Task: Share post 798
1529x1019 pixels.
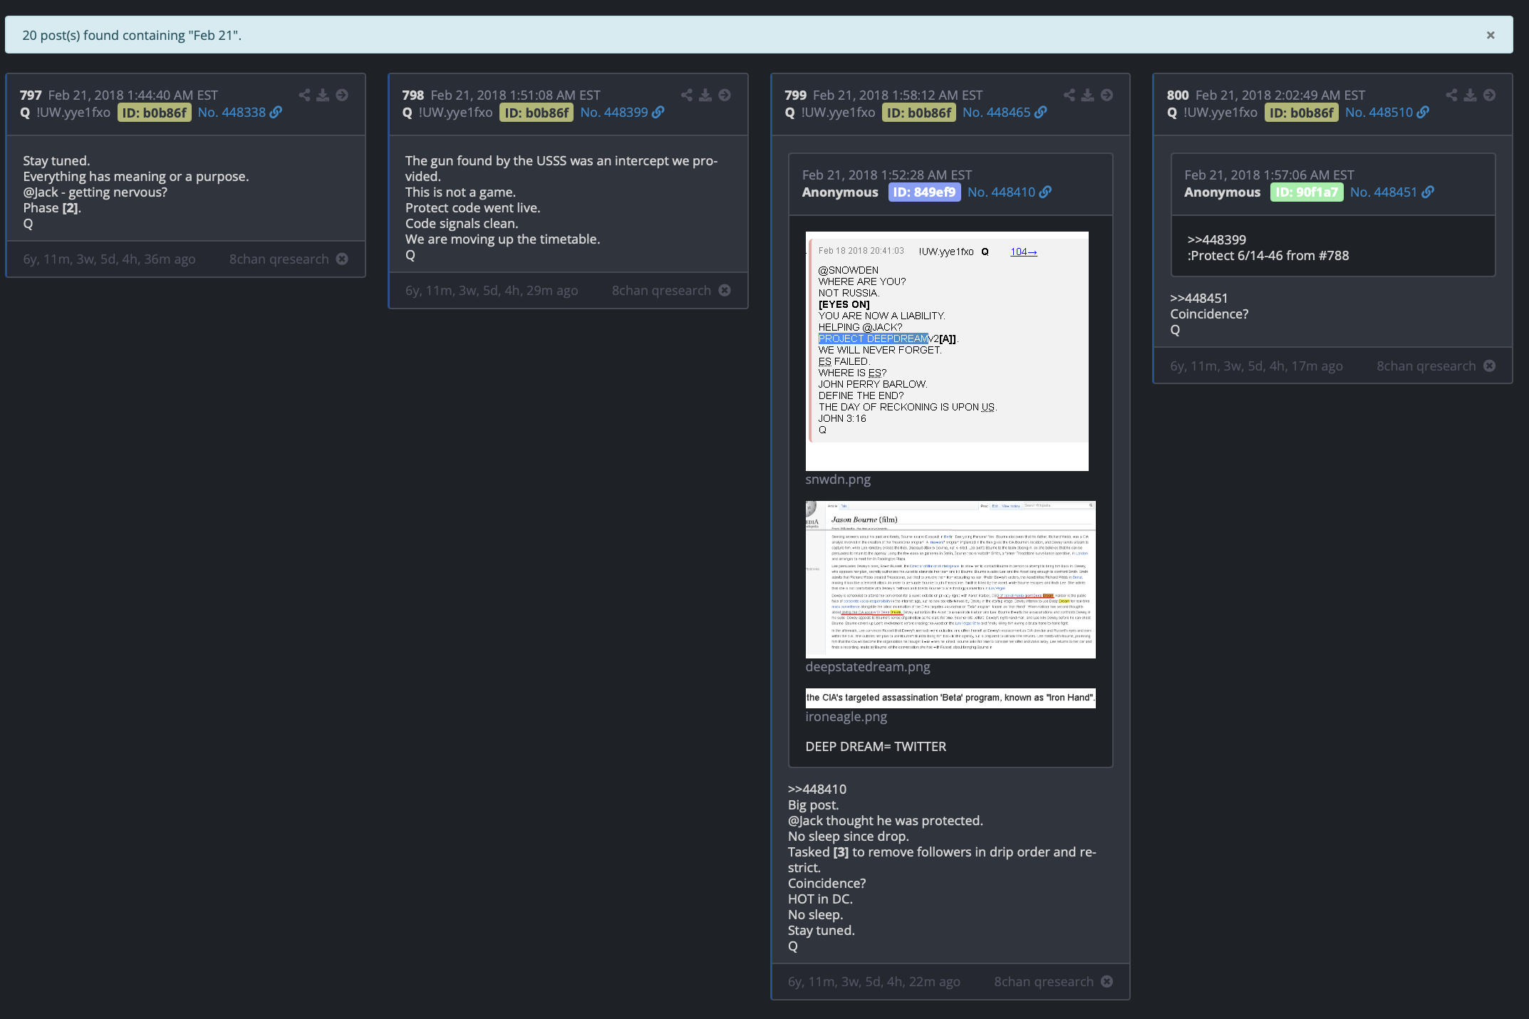Action: 686,95
